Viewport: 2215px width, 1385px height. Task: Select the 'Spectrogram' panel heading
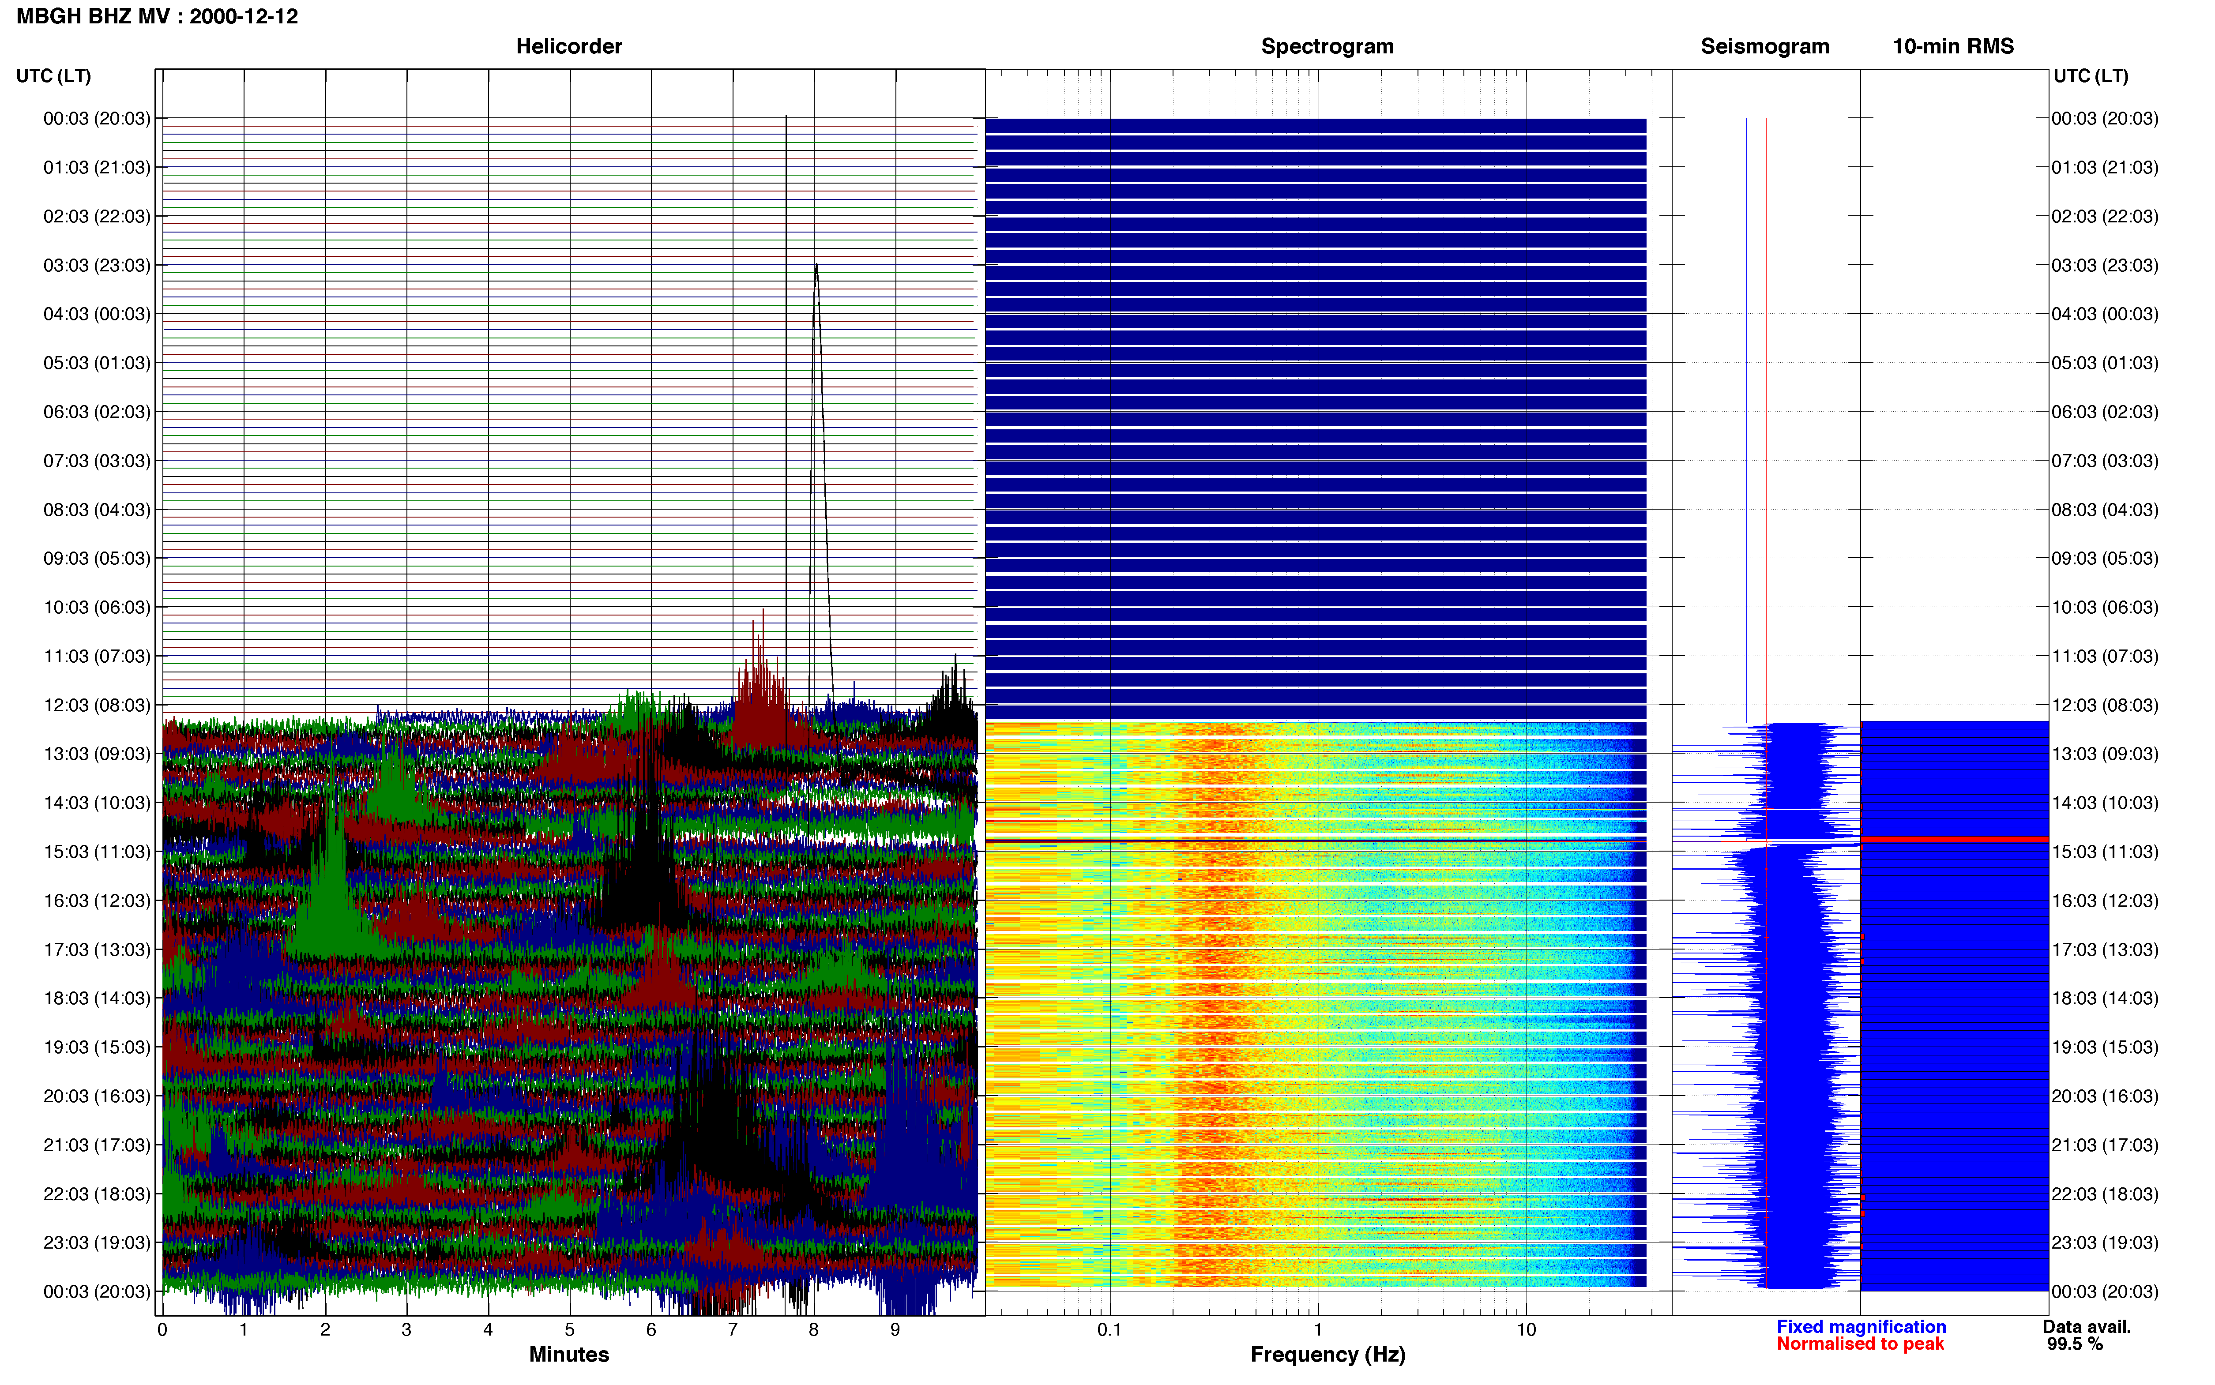[x=1327, y=47]
